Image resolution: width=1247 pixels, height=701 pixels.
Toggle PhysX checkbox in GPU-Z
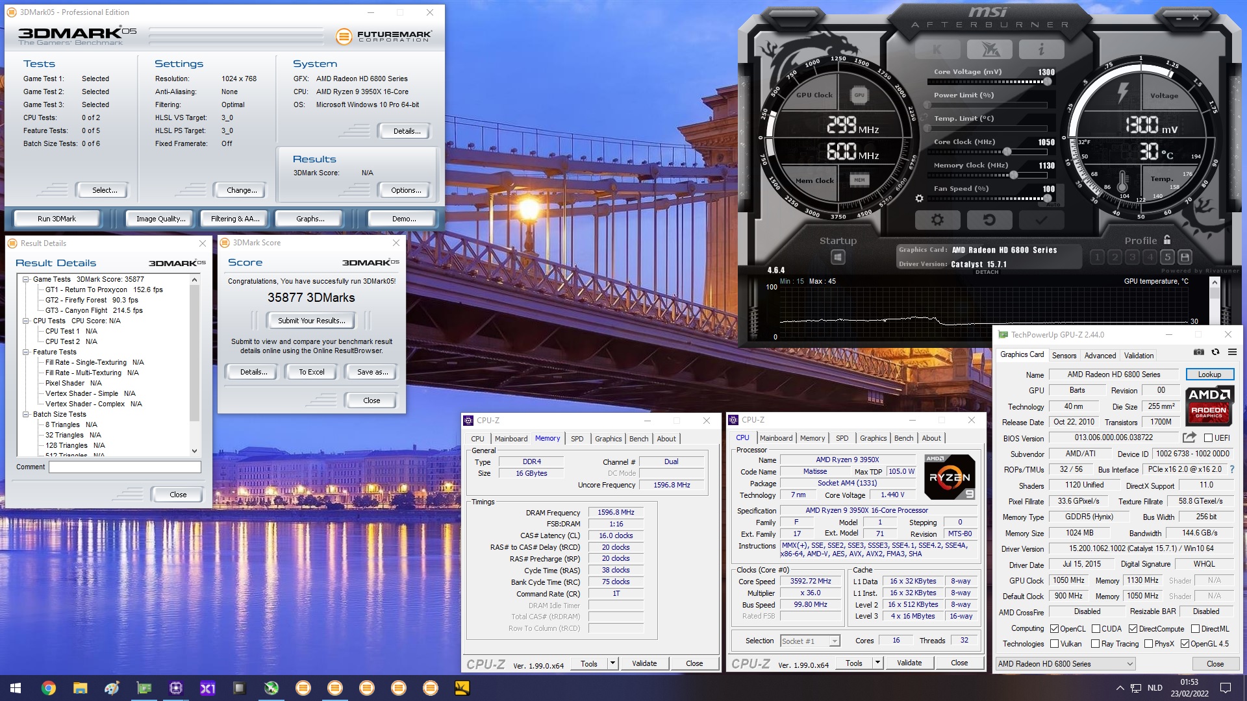click(x=1148, y=644)
